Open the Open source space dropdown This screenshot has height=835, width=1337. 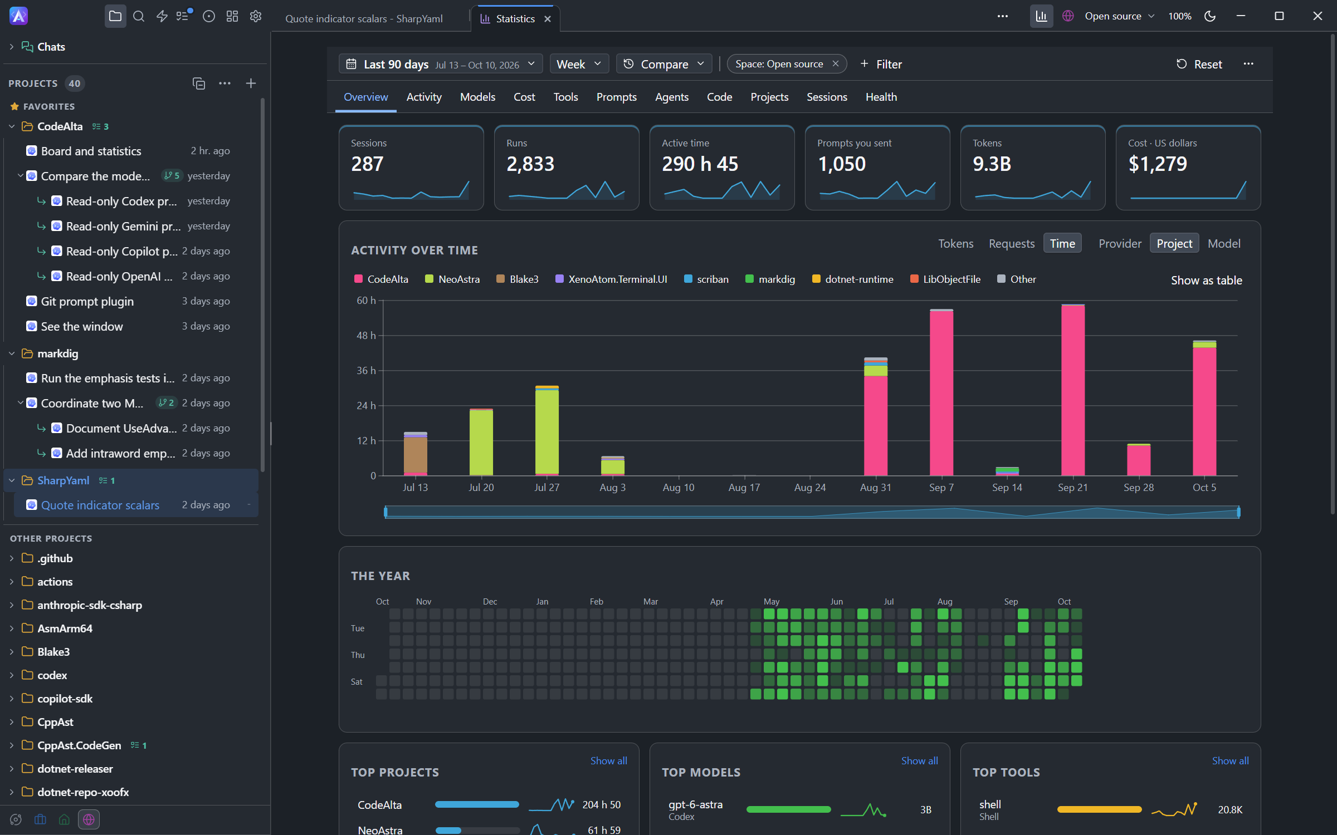[x=1119, y=16]
